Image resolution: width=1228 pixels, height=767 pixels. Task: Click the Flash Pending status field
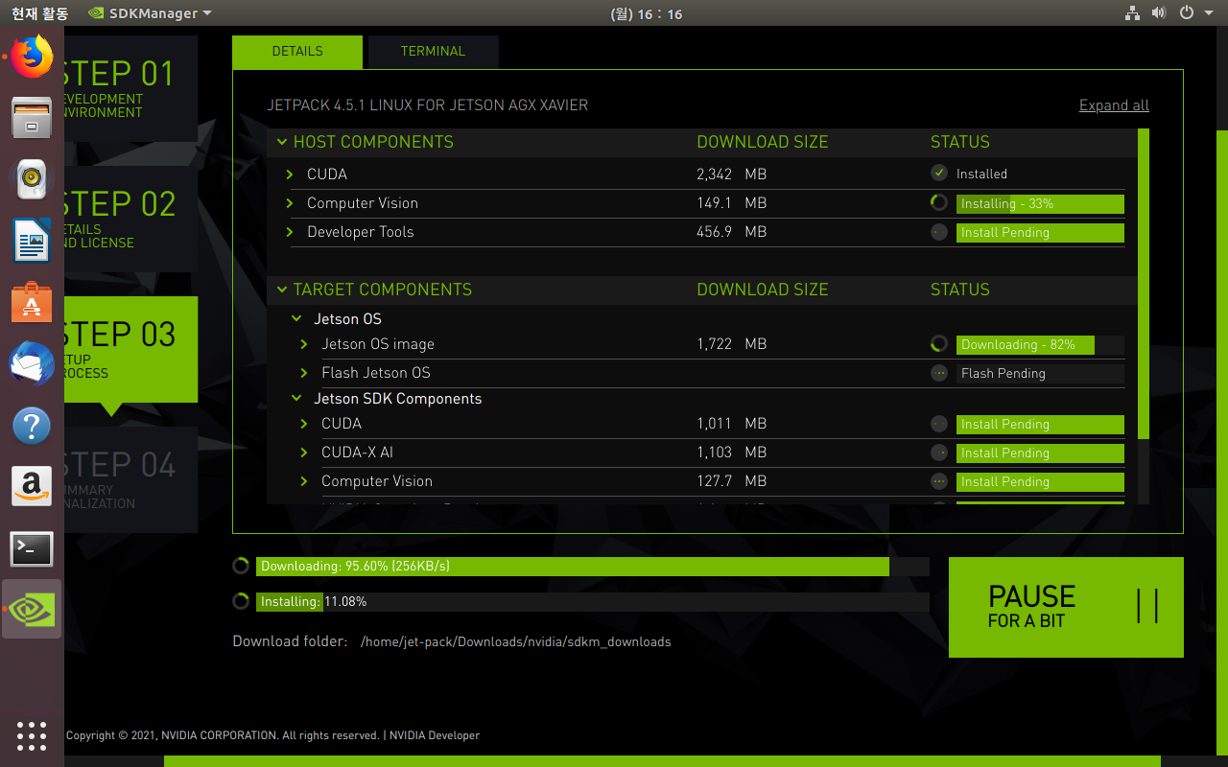[1040, 374]
